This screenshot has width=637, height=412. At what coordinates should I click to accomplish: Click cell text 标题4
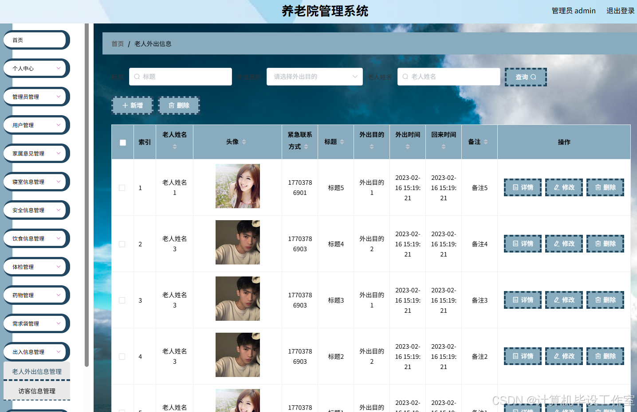click(x=336, y=244)
